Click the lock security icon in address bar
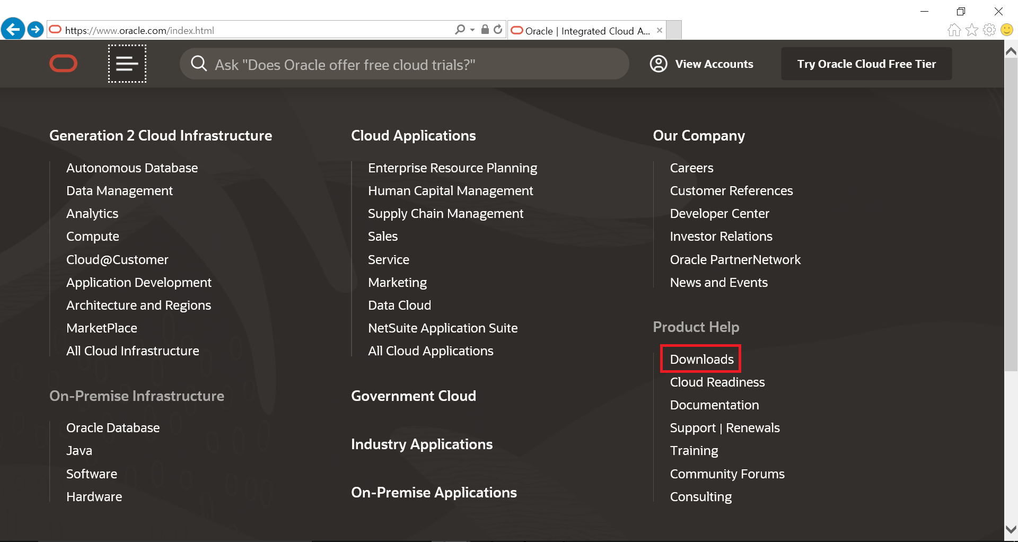 click(485, 30)
